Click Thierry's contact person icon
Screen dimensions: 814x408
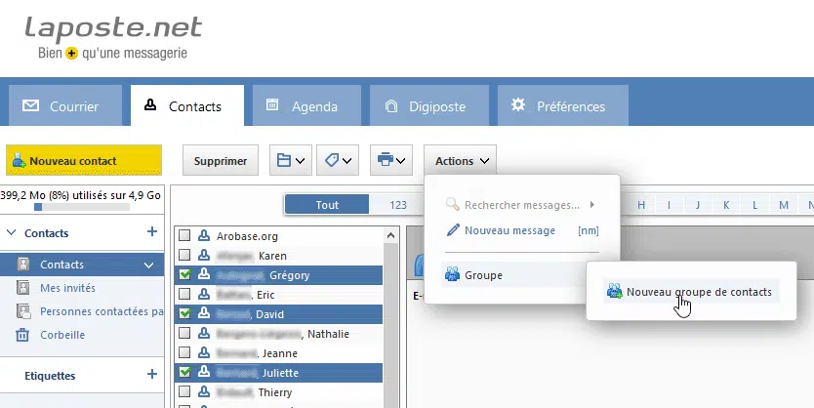(x=203, y=392)
